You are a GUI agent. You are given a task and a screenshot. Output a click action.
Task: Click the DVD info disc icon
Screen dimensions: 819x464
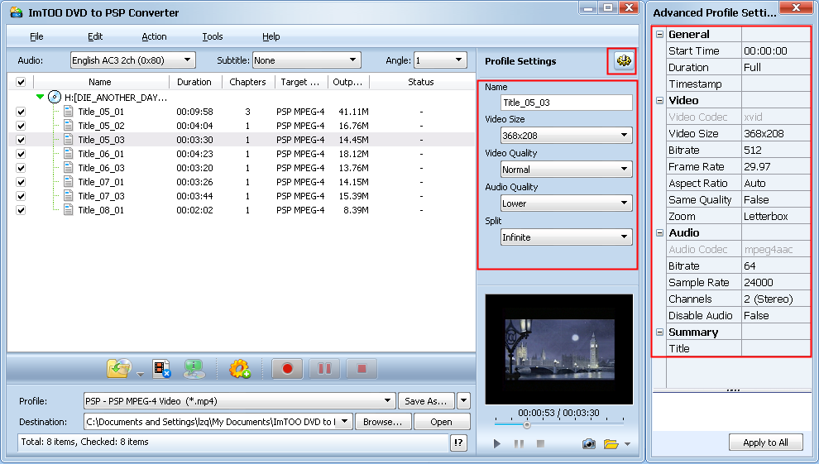(194, 369)
